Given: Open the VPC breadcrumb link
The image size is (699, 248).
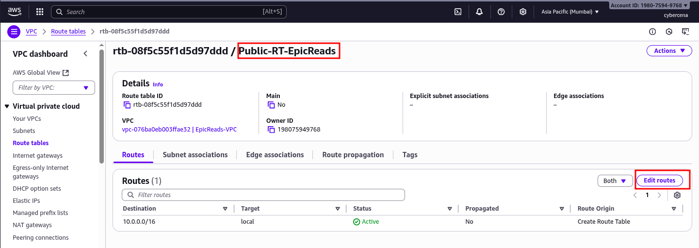Looking at the screenshot, I should tap(31, 32).
